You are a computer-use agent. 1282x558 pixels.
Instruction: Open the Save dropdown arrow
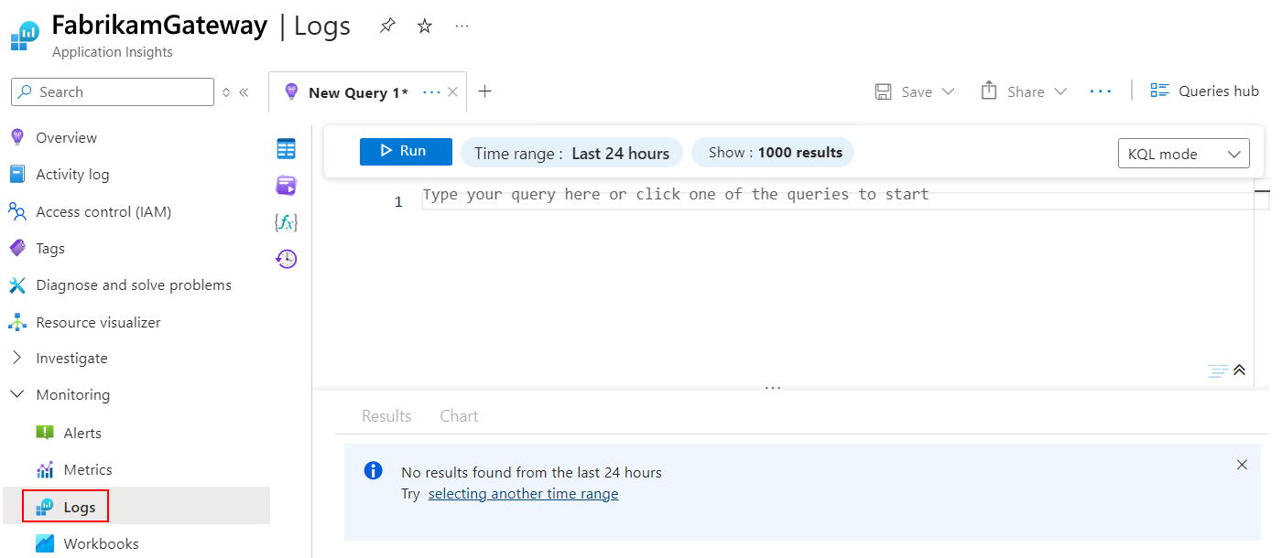point(951,91)
